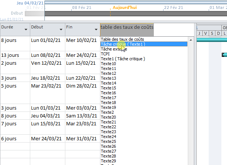Choose 'Tâche critique ( Texte1 )' from list
The height and width of the screenshot is (165, 227).
coord(123,44)
